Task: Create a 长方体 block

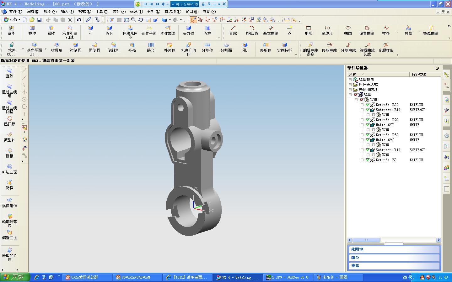Action: tap(188, 31)
